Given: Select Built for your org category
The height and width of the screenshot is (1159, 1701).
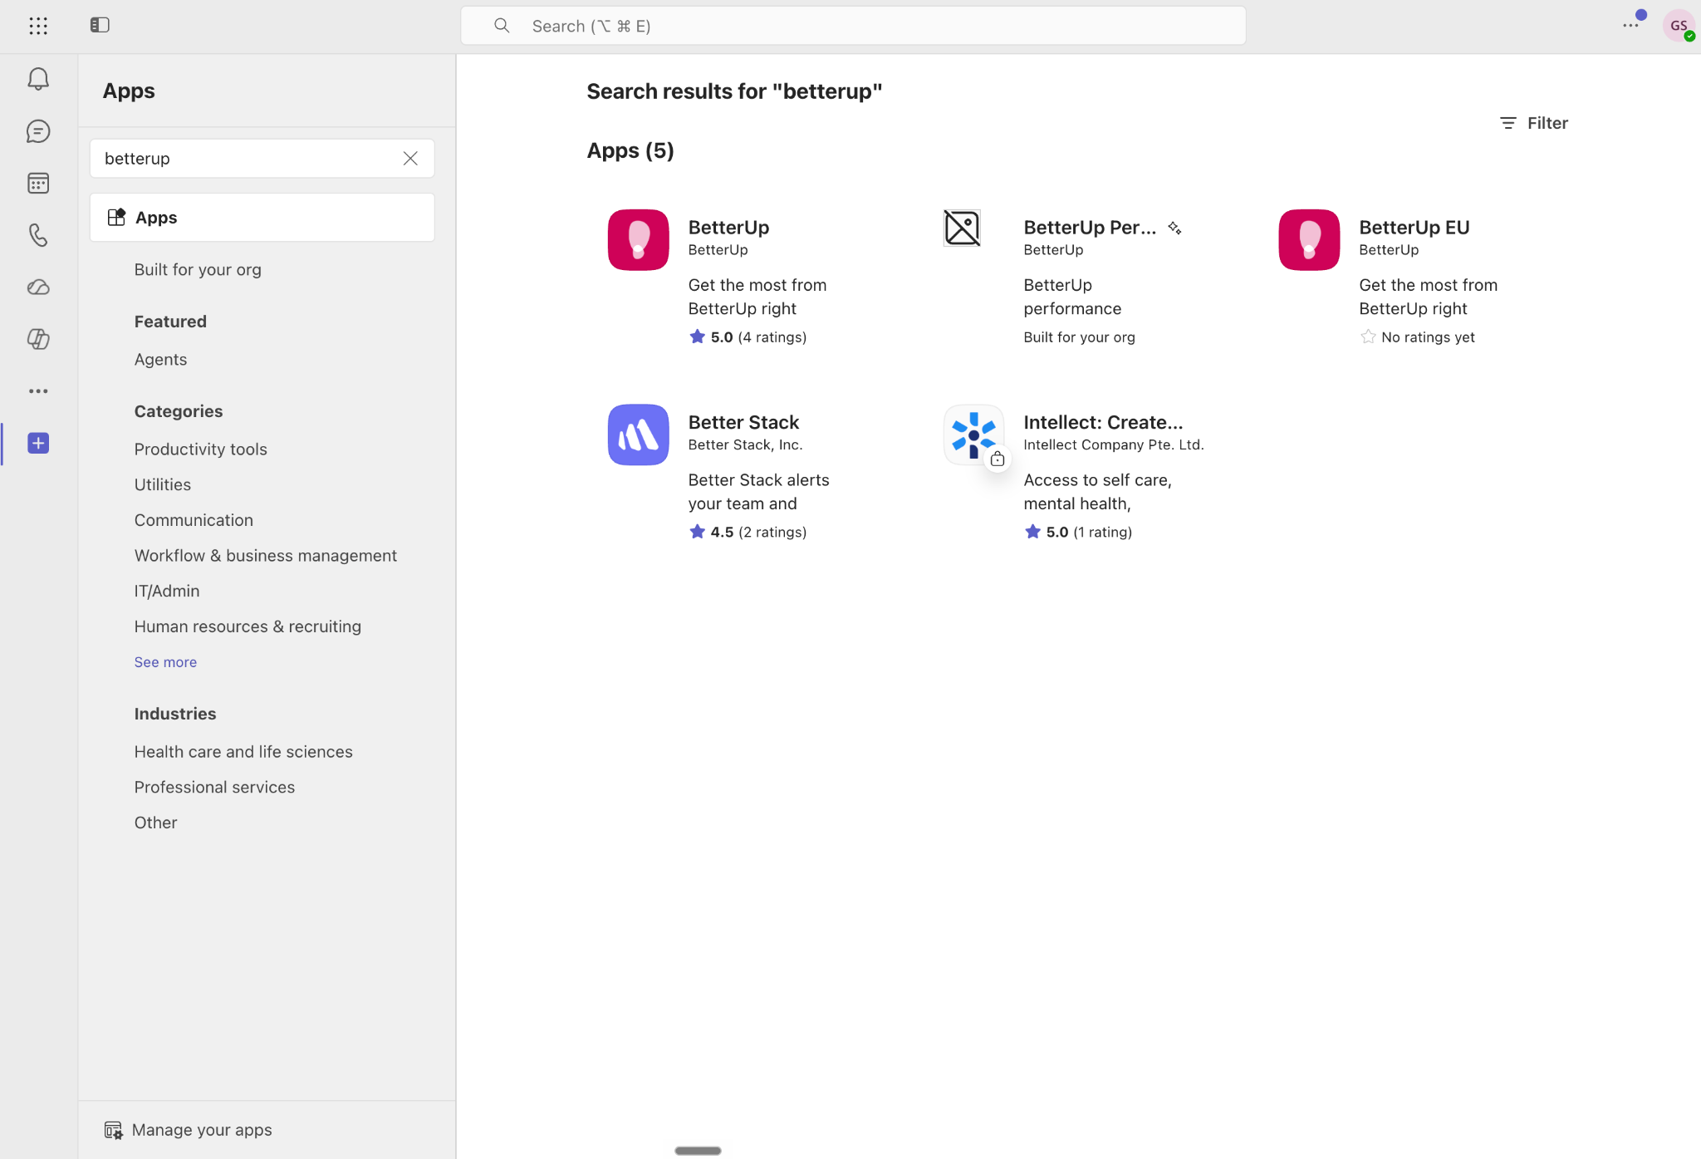Looking at the screenshot, I should (198, 269).
